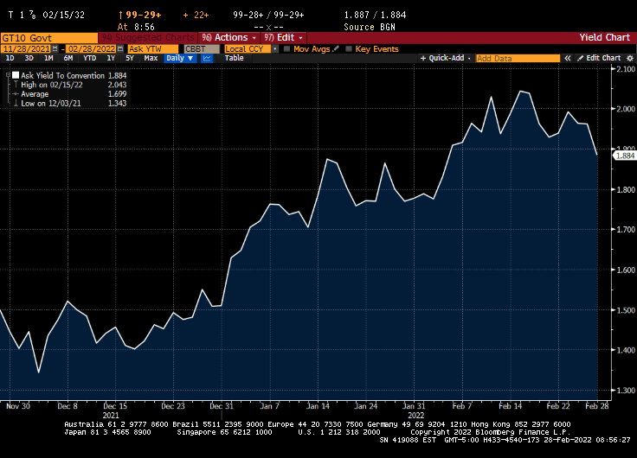
Task: Toggle the Key Events checkbox
Action: click(349, 48)
